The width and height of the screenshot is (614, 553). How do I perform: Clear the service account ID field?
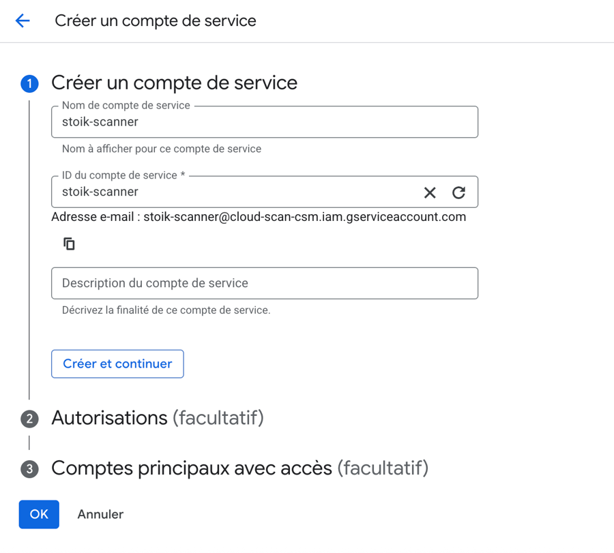[x=430, y=192]
